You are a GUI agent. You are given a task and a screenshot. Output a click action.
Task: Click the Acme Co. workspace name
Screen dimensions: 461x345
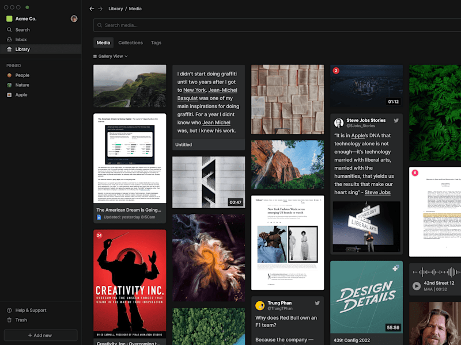(26, 19)
